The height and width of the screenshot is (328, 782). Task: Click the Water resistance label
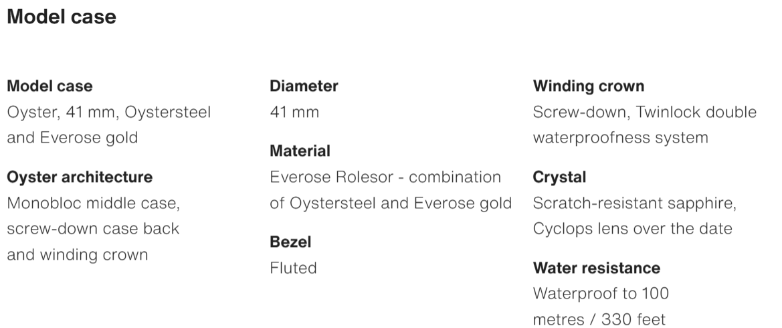596,268
